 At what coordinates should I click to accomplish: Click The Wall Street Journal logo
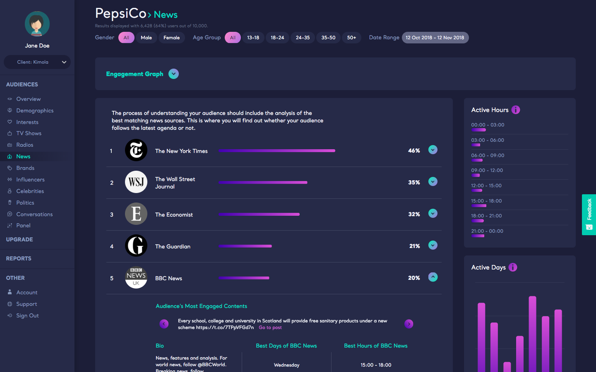tap(136, 182)
